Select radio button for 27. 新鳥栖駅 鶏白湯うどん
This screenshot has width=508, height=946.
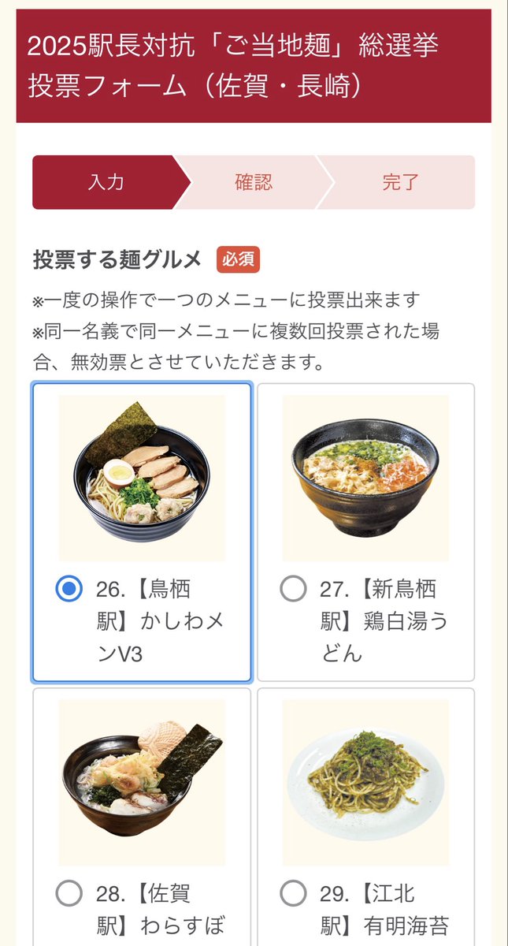coord(293,589)
